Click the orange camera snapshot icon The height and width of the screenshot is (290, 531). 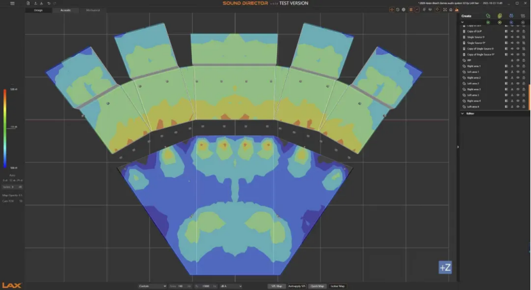click(x=457, y=10)
